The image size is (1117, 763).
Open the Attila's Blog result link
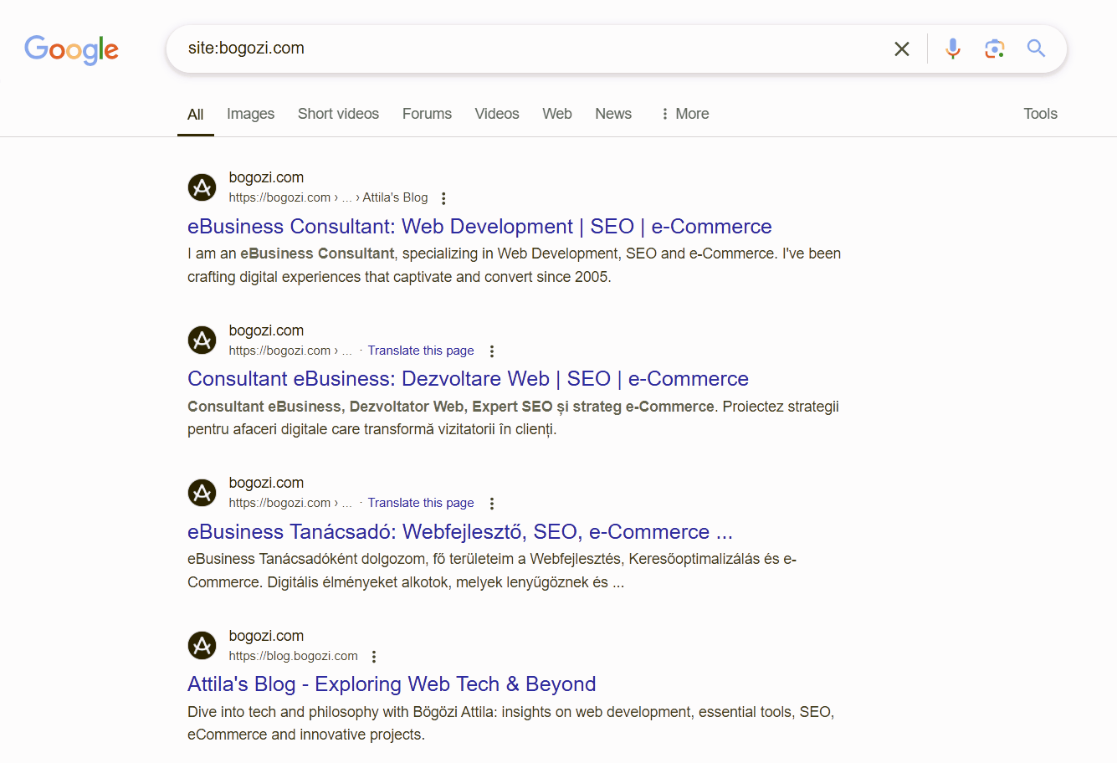click(x=392, y=684)
